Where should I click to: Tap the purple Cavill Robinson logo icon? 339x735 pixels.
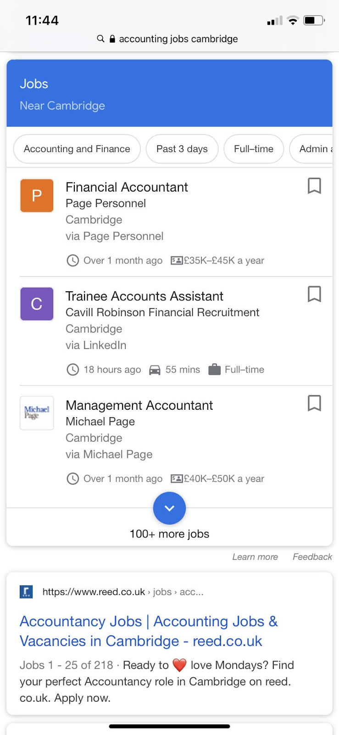37,304
